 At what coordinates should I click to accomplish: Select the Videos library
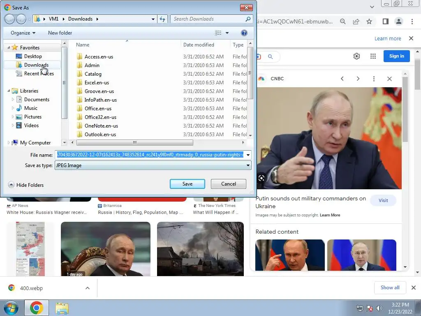coord(31,125)
